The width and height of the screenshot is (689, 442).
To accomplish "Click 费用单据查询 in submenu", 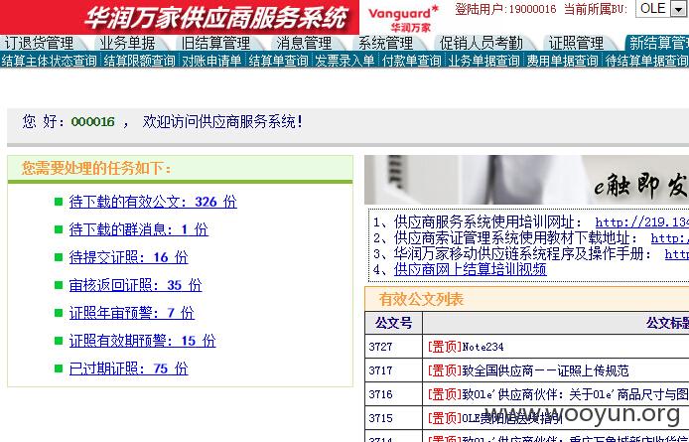I will coord(562,61).
